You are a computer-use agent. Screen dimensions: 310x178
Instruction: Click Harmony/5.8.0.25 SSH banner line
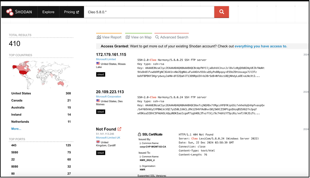coord(172,60)
